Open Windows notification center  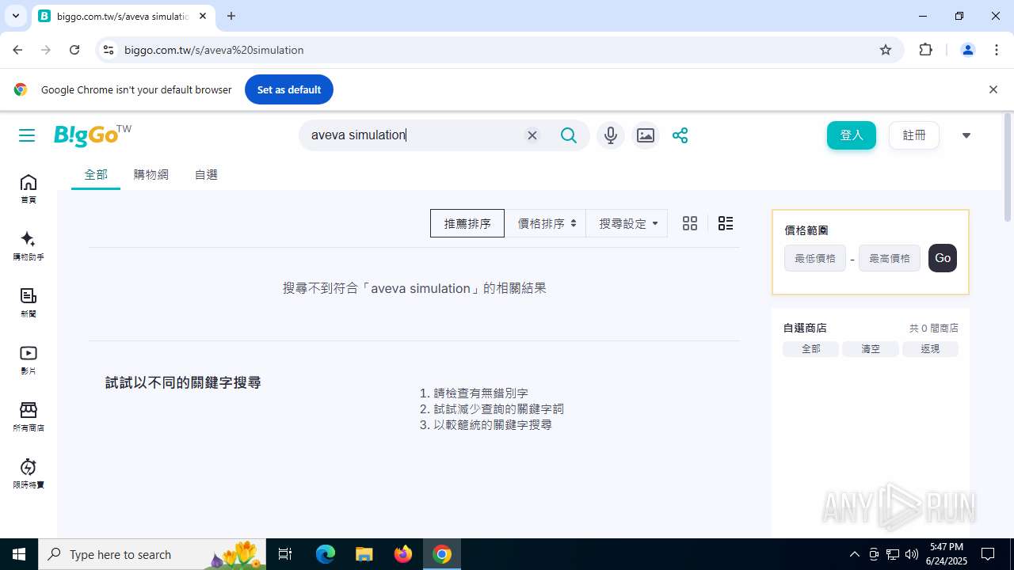point(988,554)
